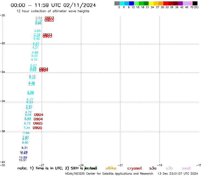This screenshot has width=201, height=176.
Task: Click the 's3a' satellite legend label
Action: point(153,168)
